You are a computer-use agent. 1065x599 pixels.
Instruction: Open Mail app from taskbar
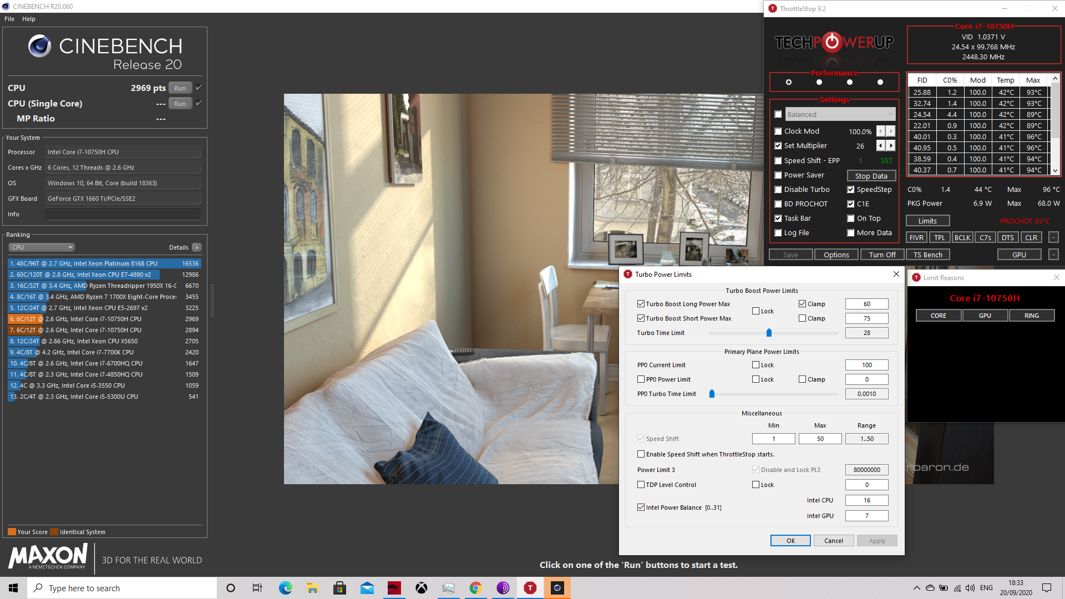pos(367,588)
